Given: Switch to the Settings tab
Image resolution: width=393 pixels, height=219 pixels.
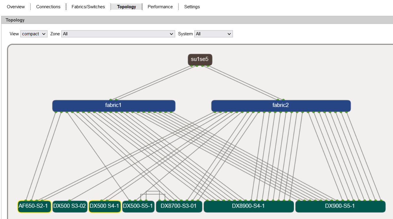Looking at the screenshot, I should [x=192, y=7].
